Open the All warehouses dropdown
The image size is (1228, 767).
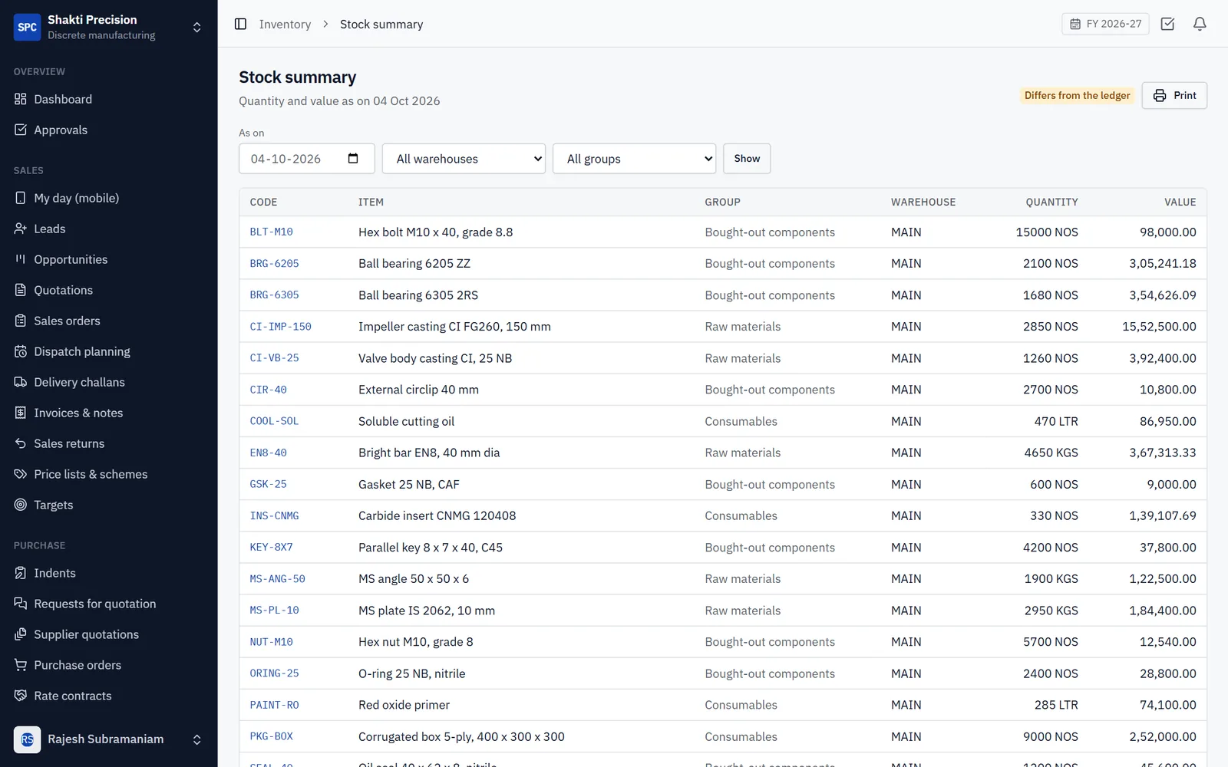pos(464,159)
